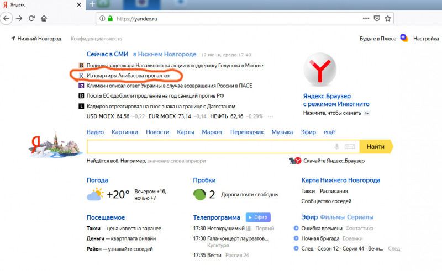Viewport: 442px width, 271px height.
Task: Reload the Yandex page
Action: click(x=31, y=19)
